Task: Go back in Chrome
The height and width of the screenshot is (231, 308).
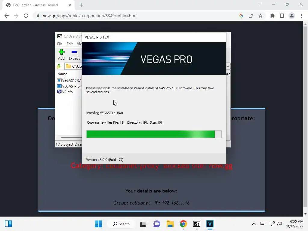Action: 7,16
